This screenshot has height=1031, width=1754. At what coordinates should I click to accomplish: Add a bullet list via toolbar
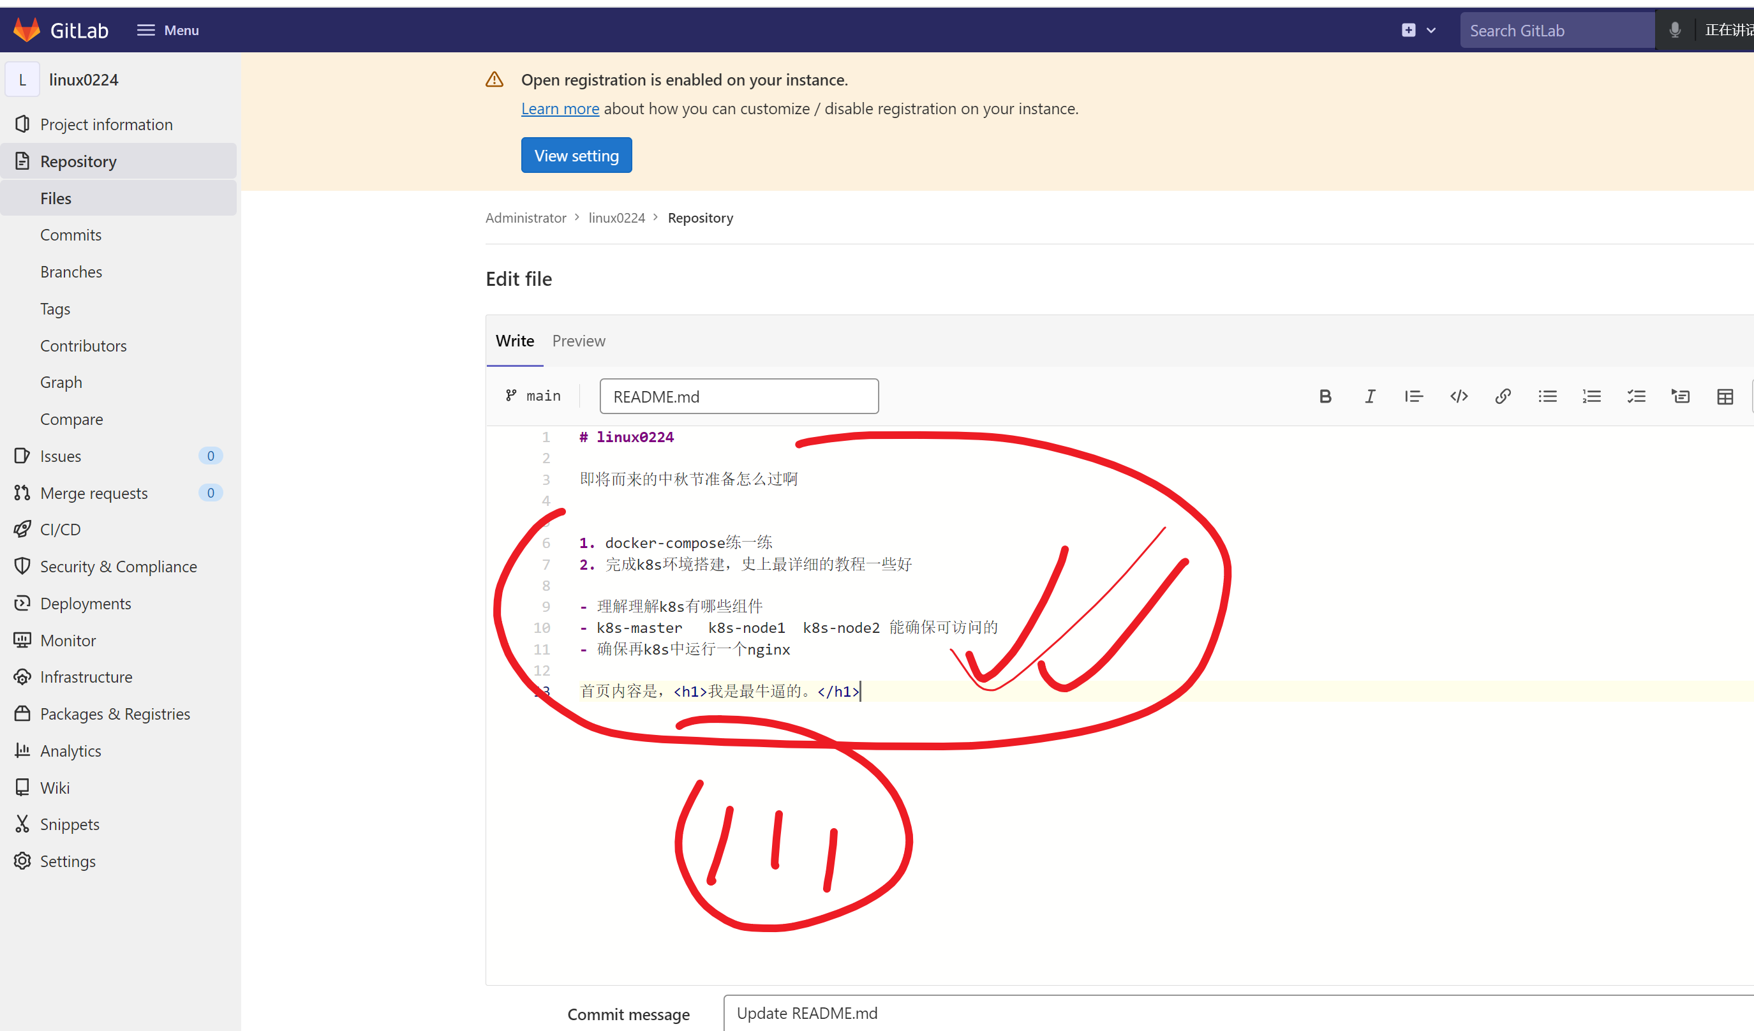pos(1547,396)
